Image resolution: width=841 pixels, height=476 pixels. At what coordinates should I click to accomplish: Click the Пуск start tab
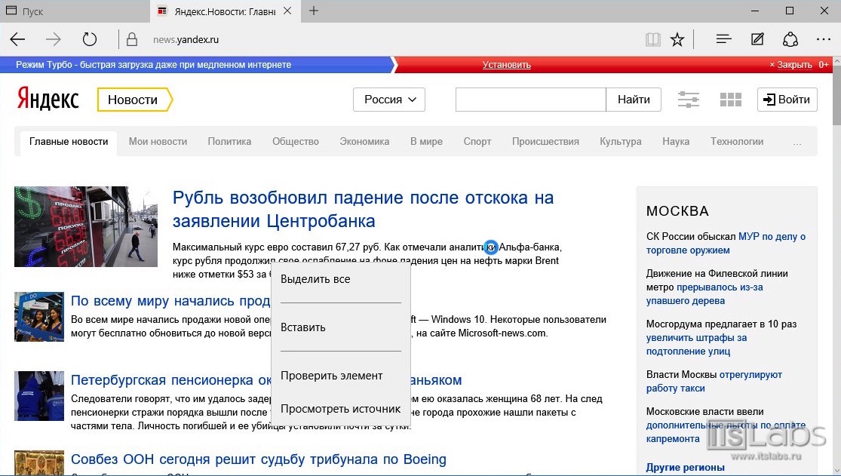click(x=75, y=11)
